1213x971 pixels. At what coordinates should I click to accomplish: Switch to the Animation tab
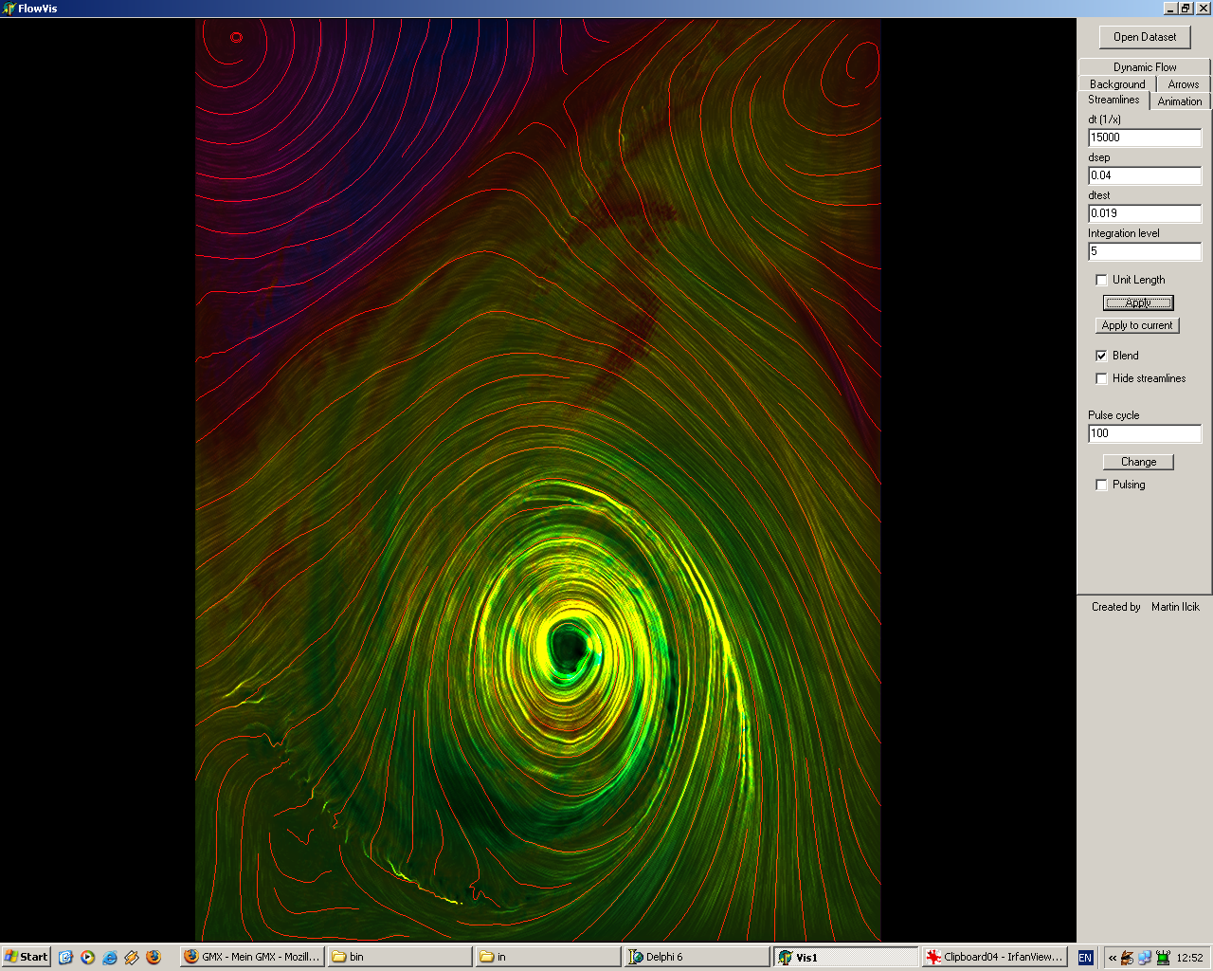1179,101
